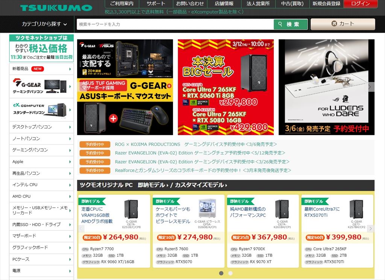
Task: Show next products with right arrow in PC list
Action: coord(371,229)
